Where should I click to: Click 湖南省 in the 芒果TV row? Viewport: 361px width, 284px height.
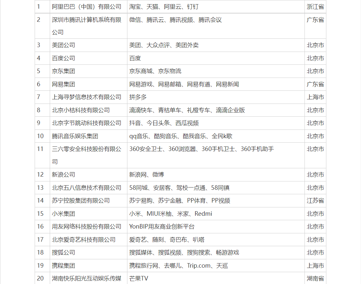coord(315,279)
